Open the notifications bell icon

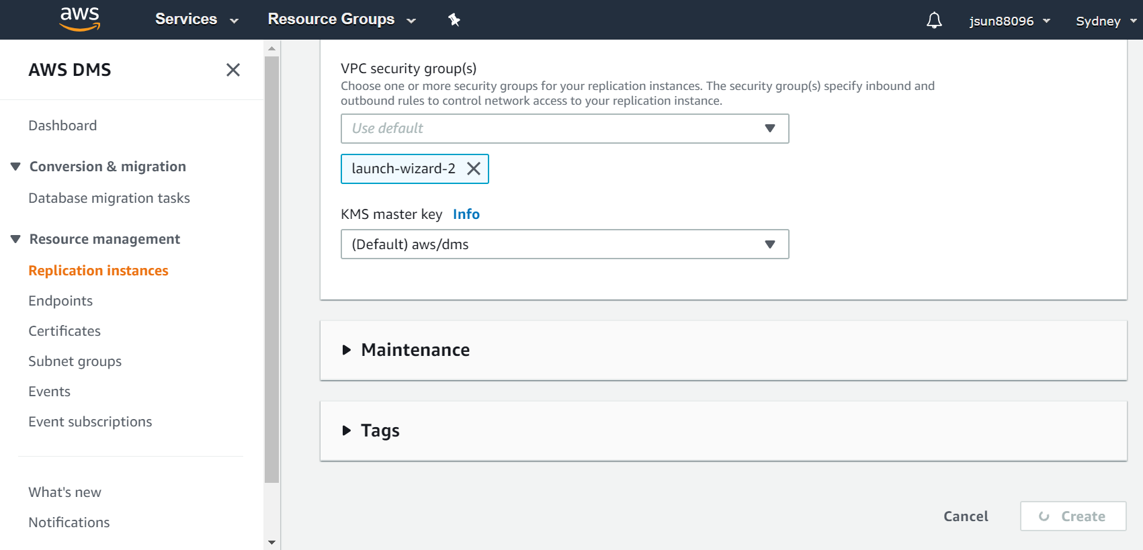[933, 20]
